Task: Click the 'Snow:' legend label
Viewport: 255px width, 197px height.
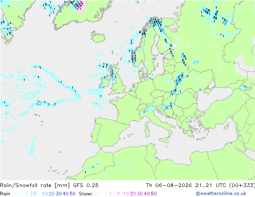Action: click(x=86, y=194)
